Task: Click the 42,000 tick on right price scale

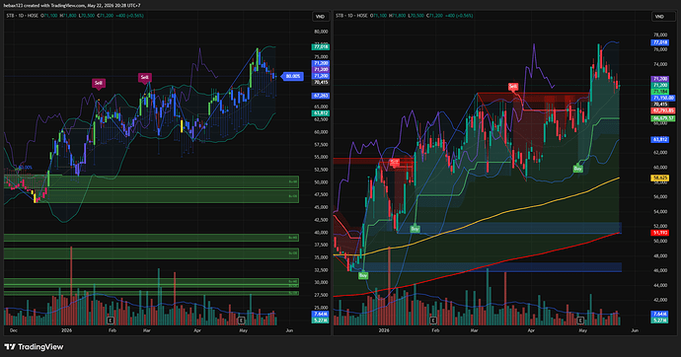Action: [660, 300]
